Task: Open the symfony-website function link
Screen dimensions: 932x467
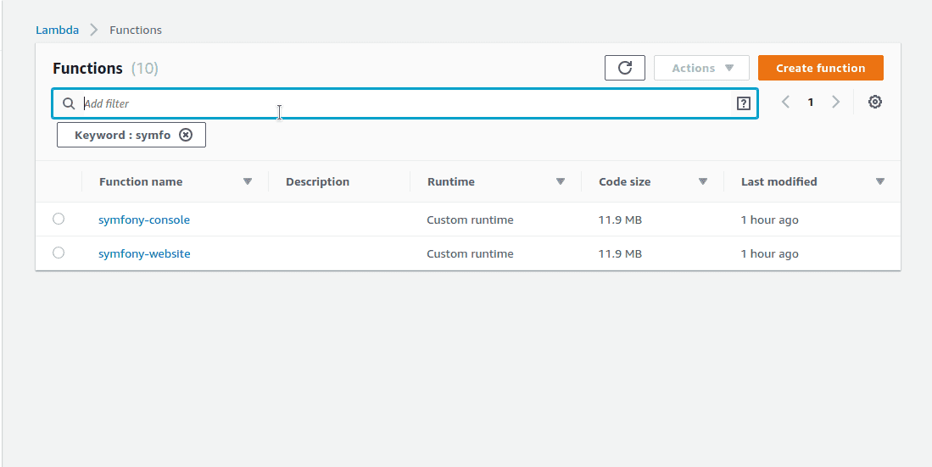Action: coord(144,253)
